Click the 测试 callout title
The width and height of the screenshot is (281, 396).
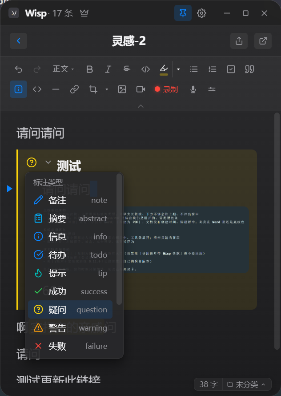[68, 166]
